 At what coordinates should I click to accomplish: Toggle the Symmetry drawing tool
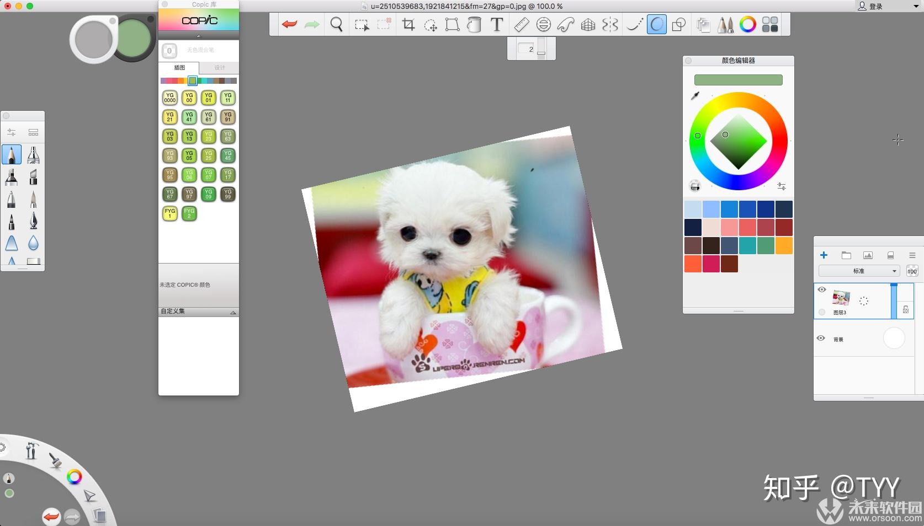610,25
